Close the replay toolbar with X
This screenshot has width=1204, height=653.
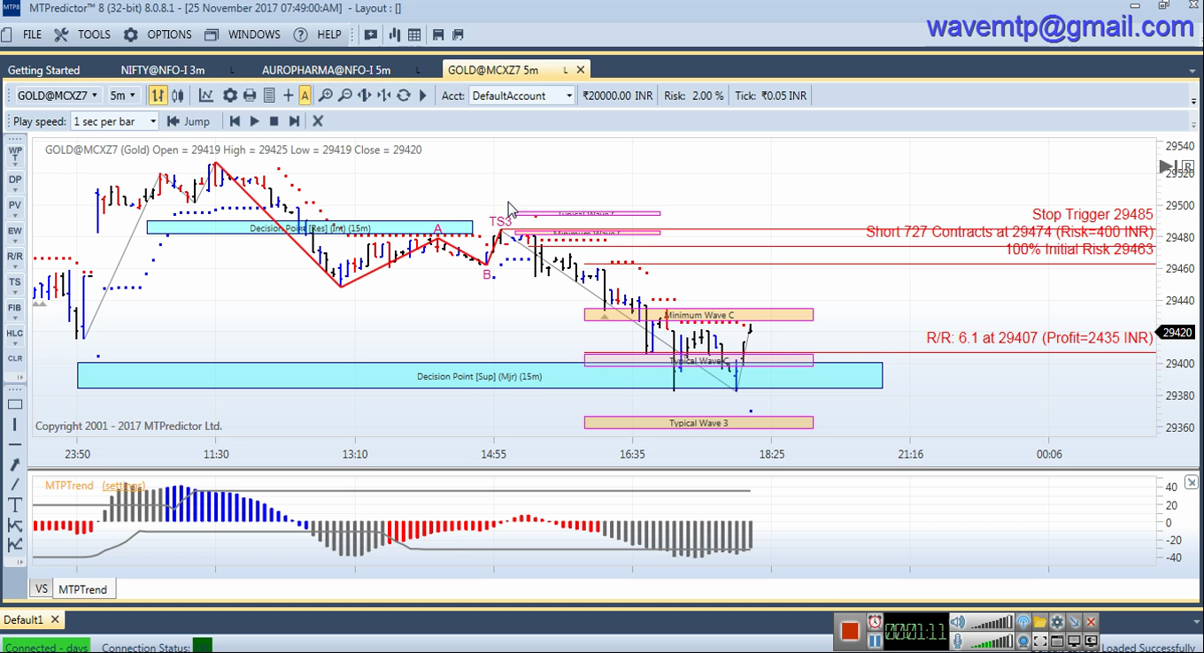click(318, 121)
